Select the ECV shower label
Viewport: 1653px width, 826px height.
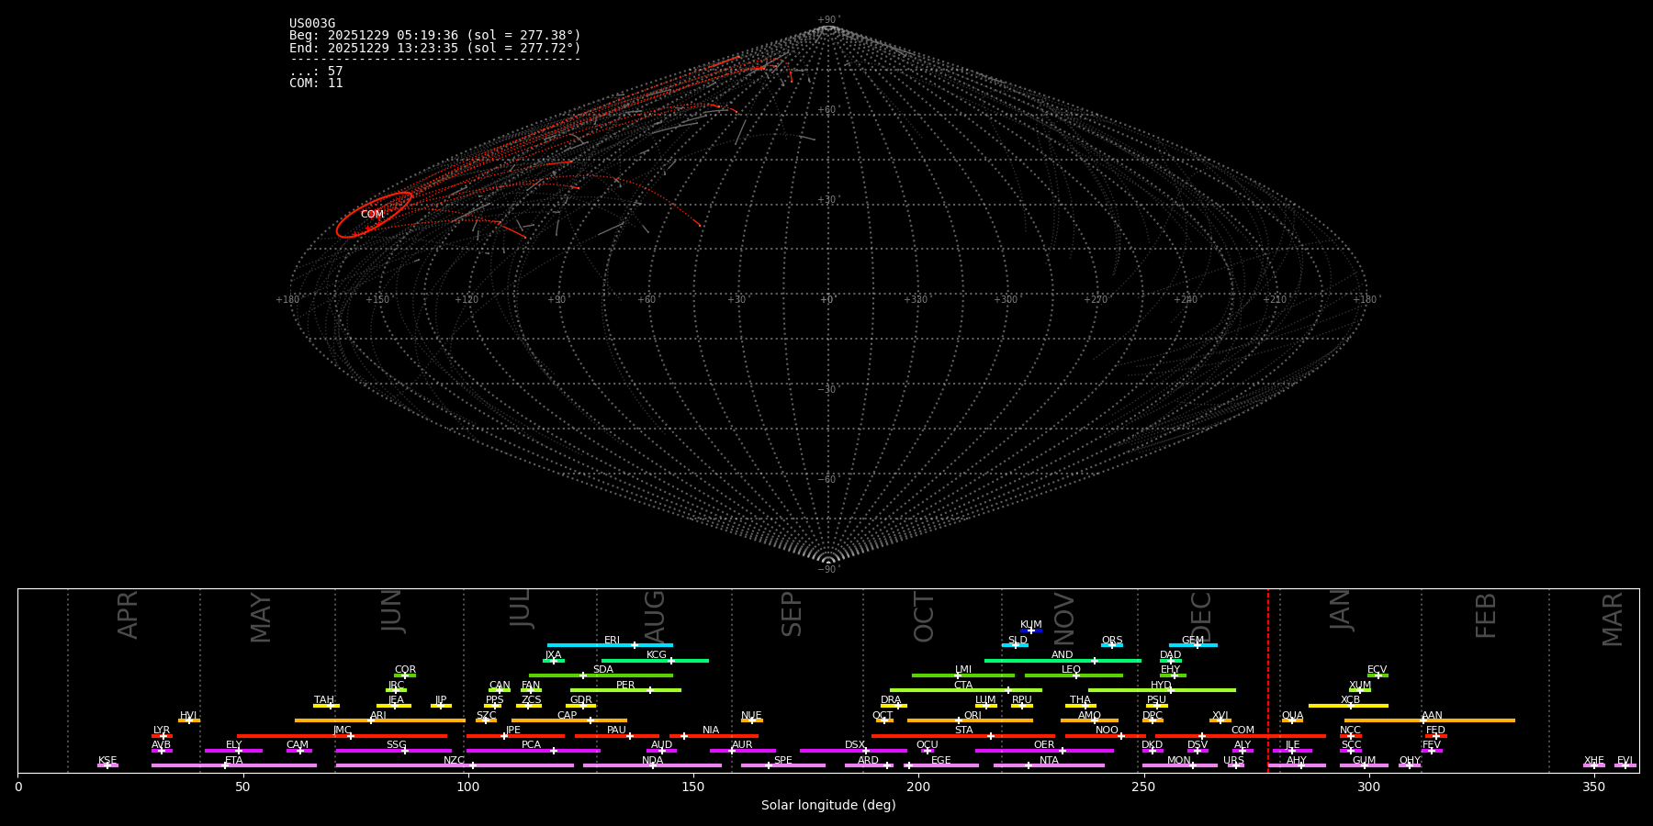pos(1377,670)
